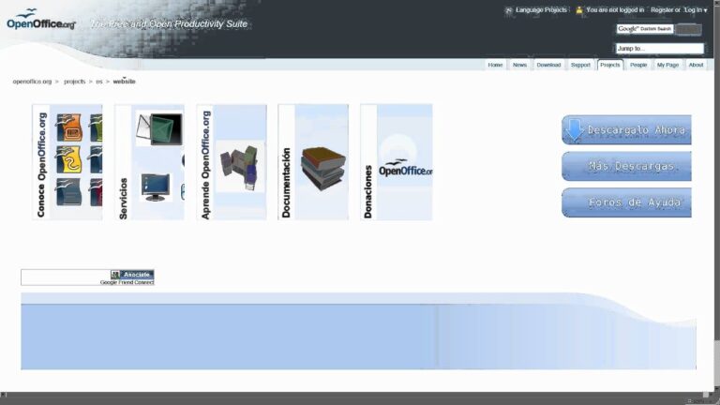Focus the Google Custom Search field

[x=645, y=29]
